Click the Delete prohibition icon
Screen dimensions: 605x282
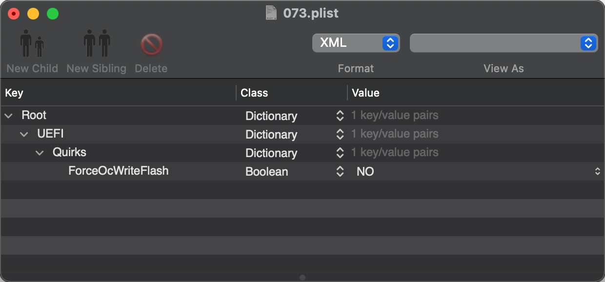tap(151, 45)
